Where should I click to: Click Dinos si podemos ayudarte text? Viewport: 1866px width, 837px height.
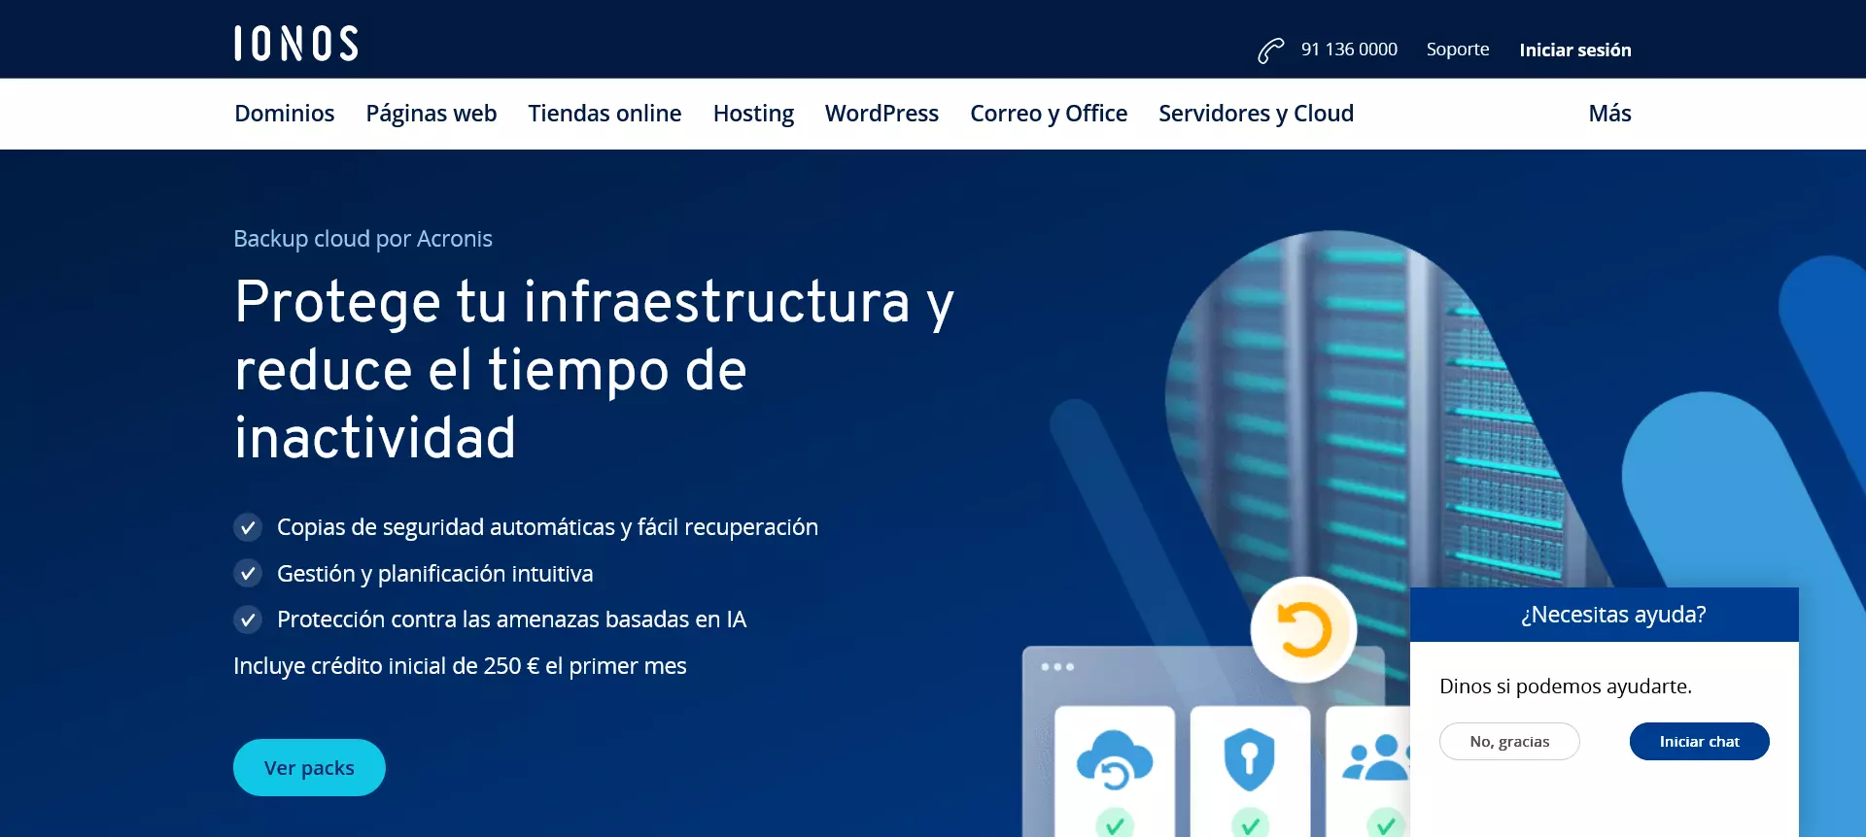(x=1566, y=686)
